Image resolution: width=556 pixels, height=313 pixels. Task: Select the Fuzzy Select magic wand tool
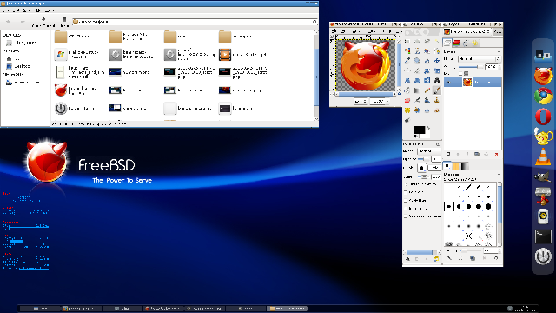(437, 42)
